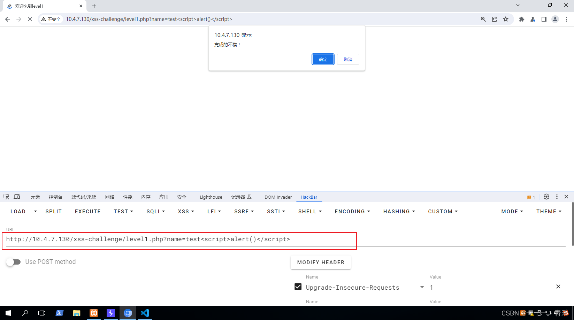Switch to 安全 DevTools tab
574x320 pixels.
point(182,197)
